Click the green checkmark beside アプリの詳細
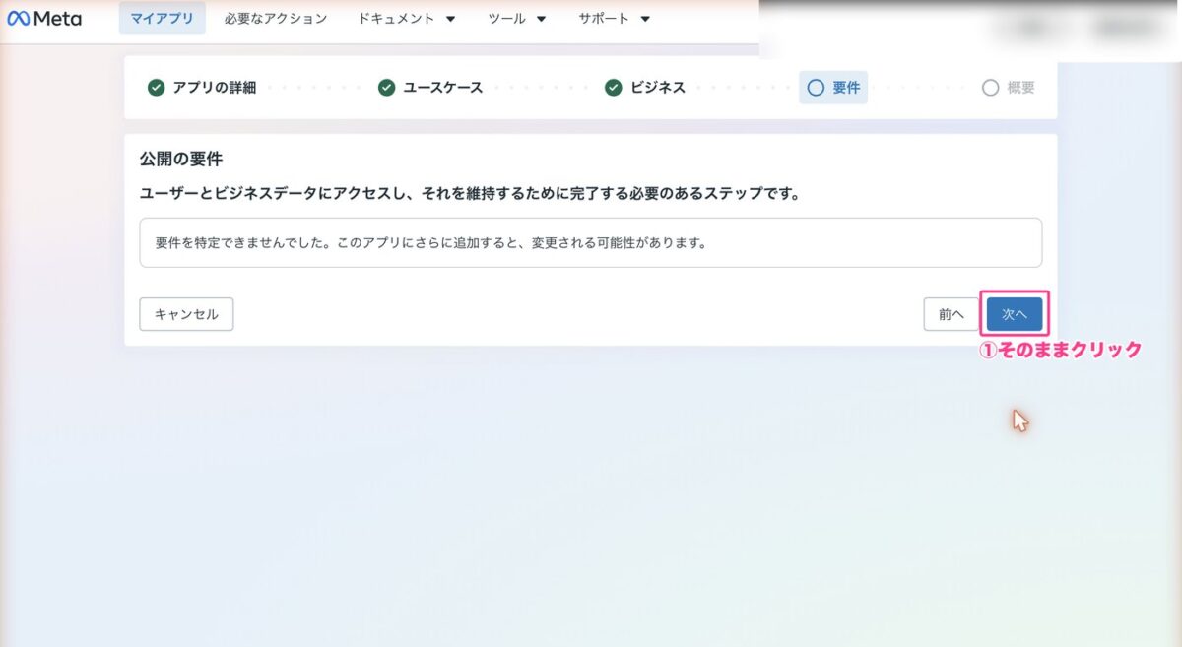Screen dimensions: 1182x647 156,88
